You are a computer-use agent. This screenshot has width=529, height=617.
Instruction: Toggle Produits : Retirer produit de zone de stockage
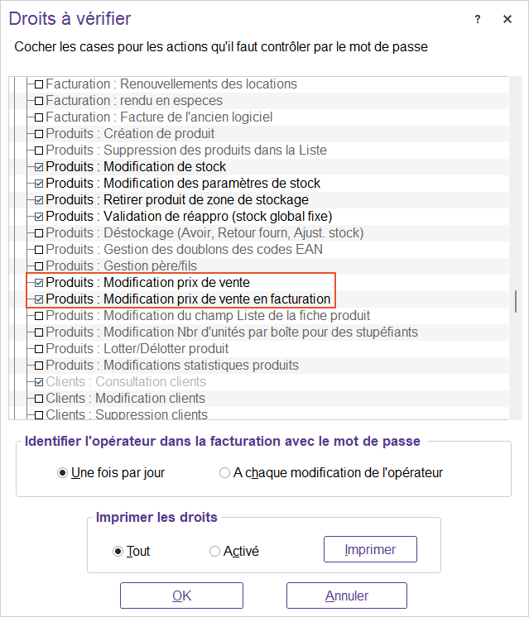click(38, 200)
